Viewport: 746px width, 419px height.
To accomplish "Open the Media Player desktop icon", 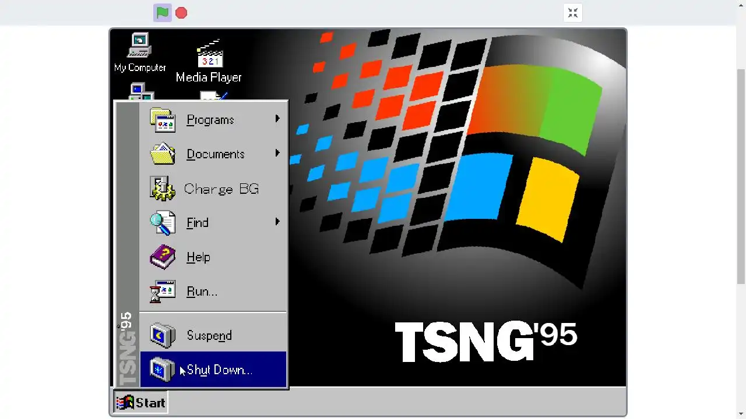I will 209,61.
